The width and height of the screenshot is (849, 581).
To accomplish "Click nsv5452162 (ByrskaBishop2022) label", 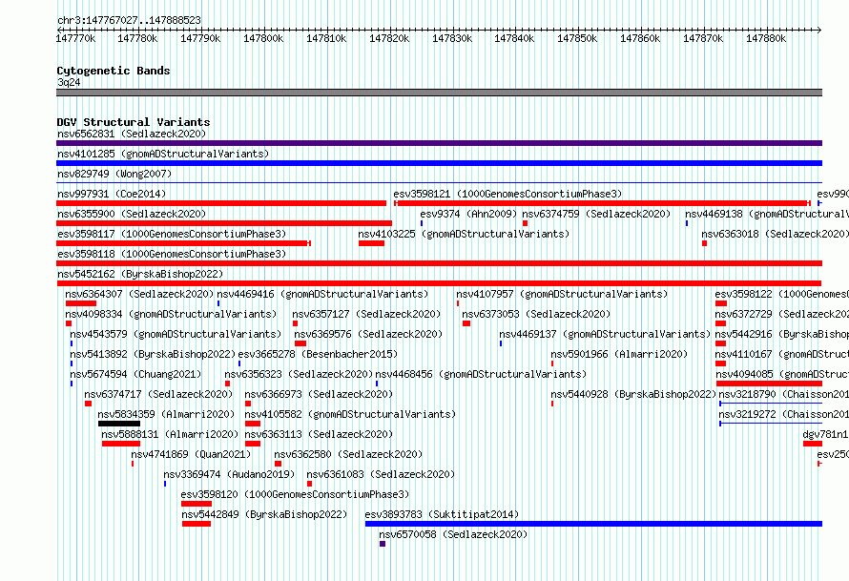I will pyautogui.click(x=140, y=274).
